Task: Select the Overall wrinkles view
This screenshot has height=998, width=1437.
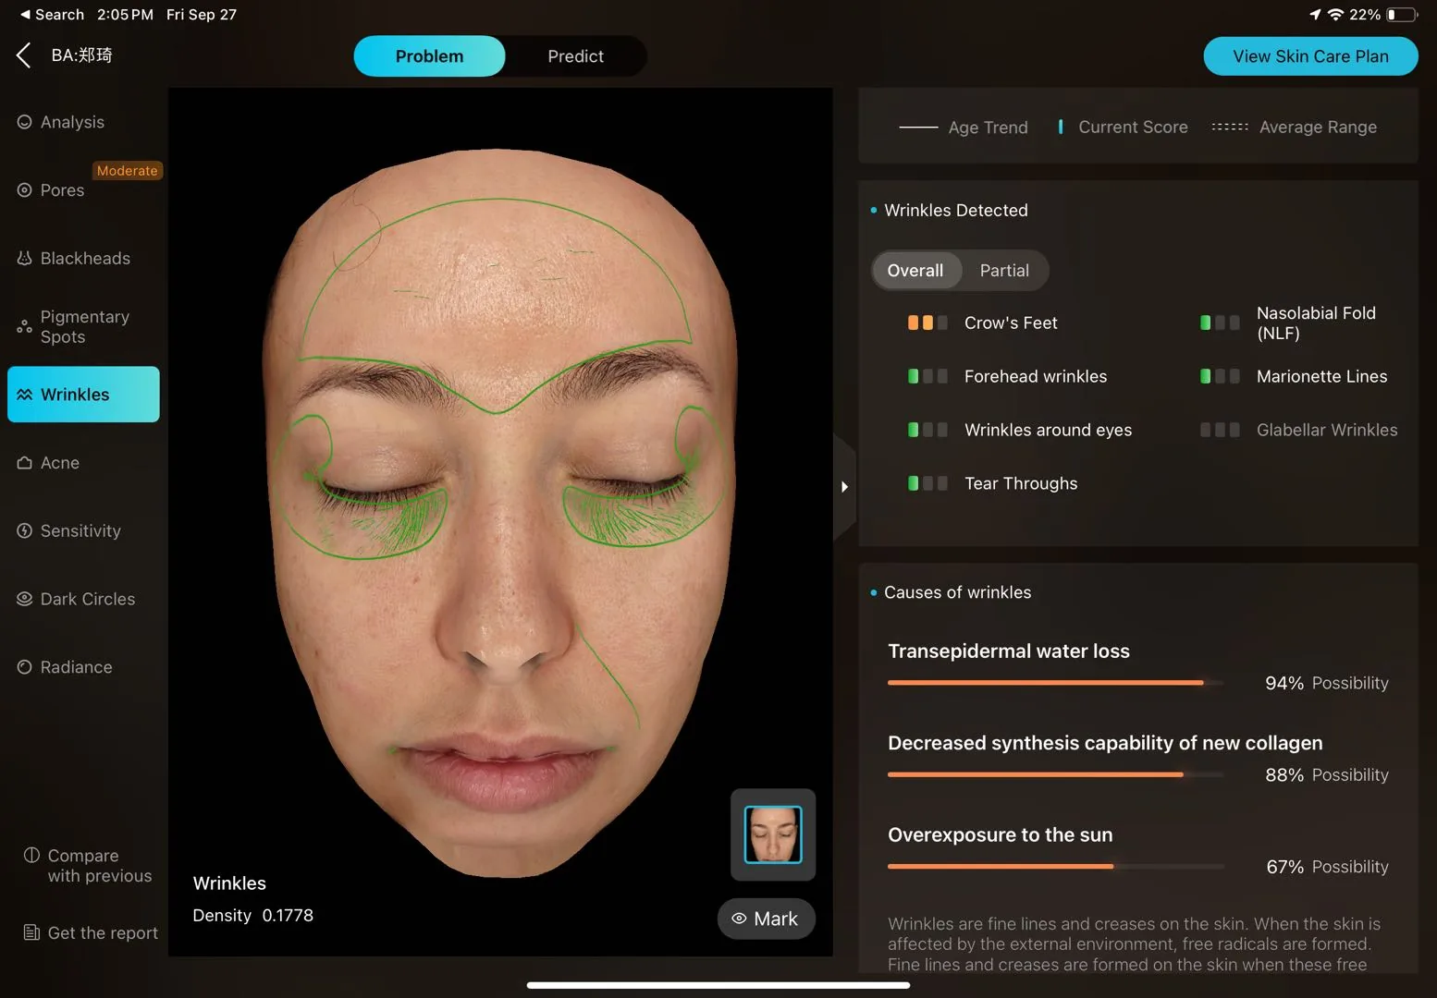Action: (x=915, y=271)
